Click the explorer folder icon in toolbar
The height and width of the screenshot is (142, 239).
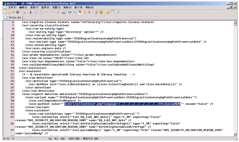coord(108,12)
